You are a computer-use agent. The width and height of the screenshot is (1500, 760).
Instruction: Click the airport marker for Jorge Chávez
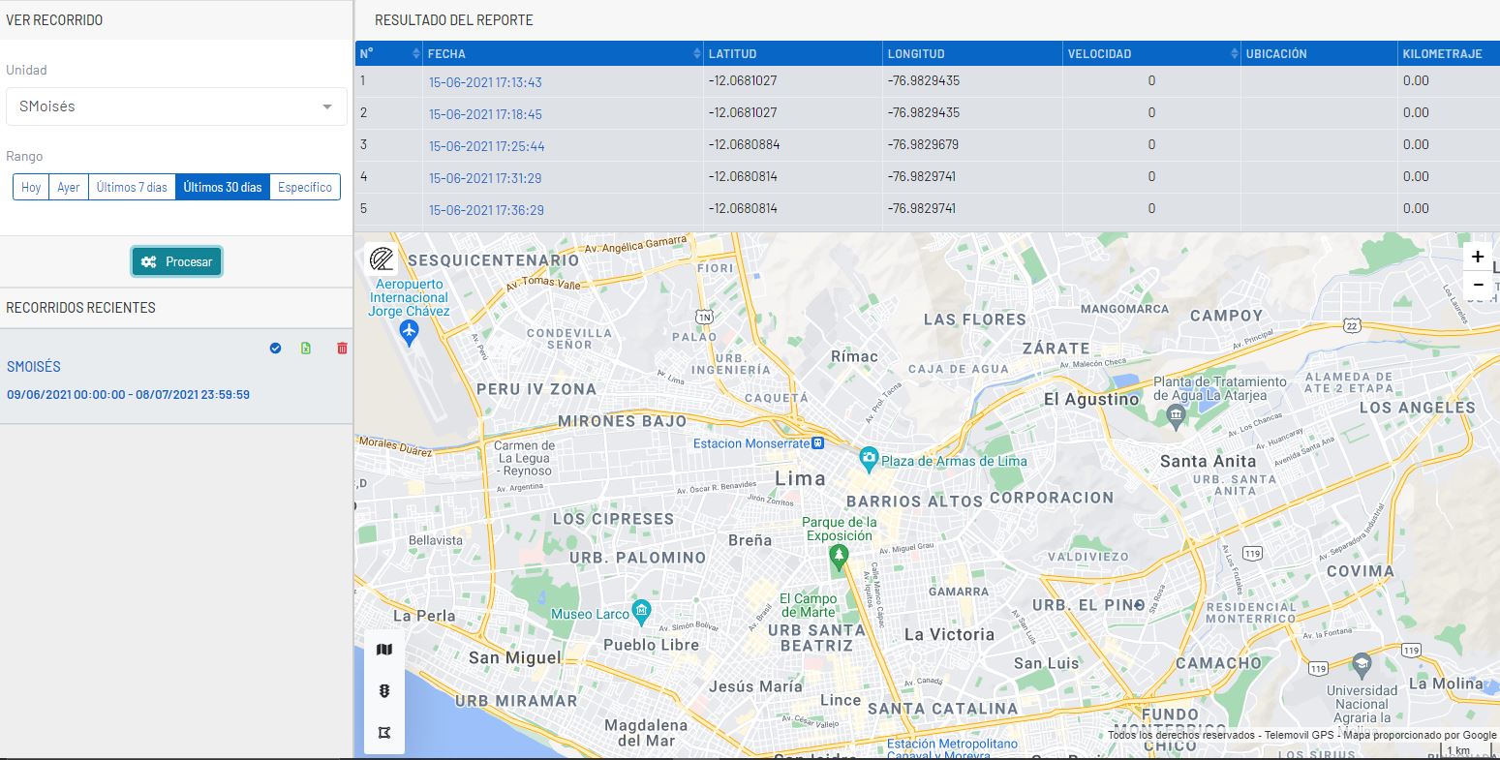point(409,333)
